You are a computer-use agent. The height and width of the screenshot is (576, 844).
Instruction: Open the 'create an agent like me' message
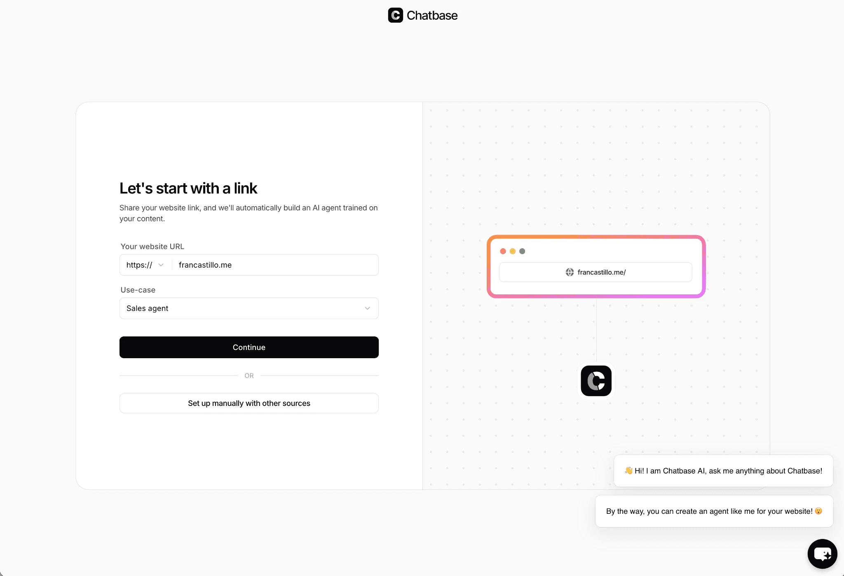tap(714, 511)
